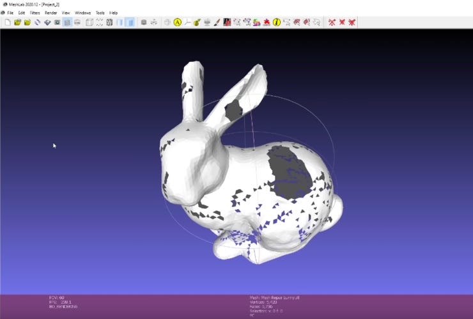The width and height of the screenshot is (473, 319).
Task: Open the Filters menu
Action: pos(35,13)
